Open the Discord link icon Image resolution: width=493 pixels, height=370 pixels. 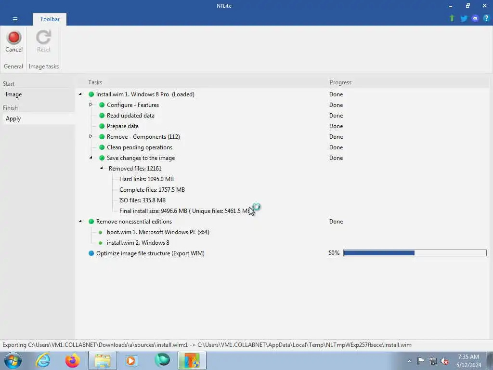tap(475, 19)
